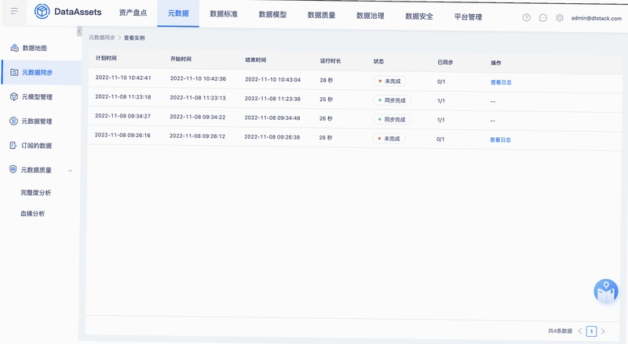Screen dimensions: 628x344
Task: Collapse the 元数据质量 submenu chevron
Action: tap(70, 171)
